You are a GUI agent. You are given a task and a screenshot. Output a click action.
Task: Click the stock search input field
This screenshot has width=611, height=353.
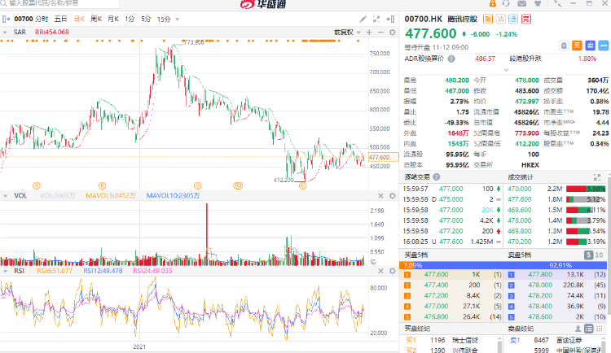click(x=60, y=3)
